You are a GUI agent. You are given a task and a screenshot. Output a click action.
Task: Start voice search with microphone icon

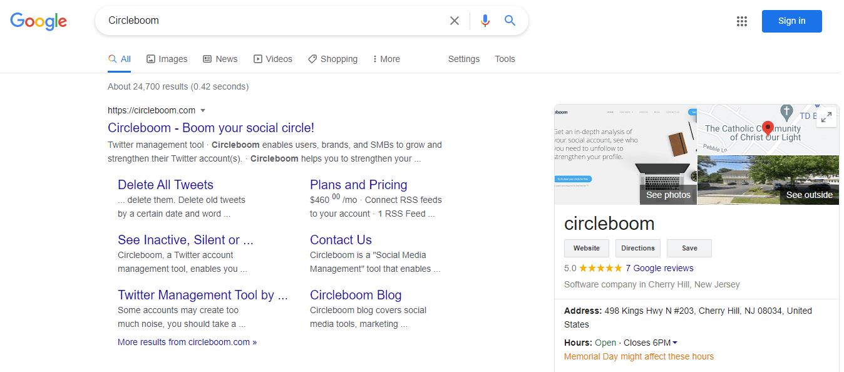point(485,21)
